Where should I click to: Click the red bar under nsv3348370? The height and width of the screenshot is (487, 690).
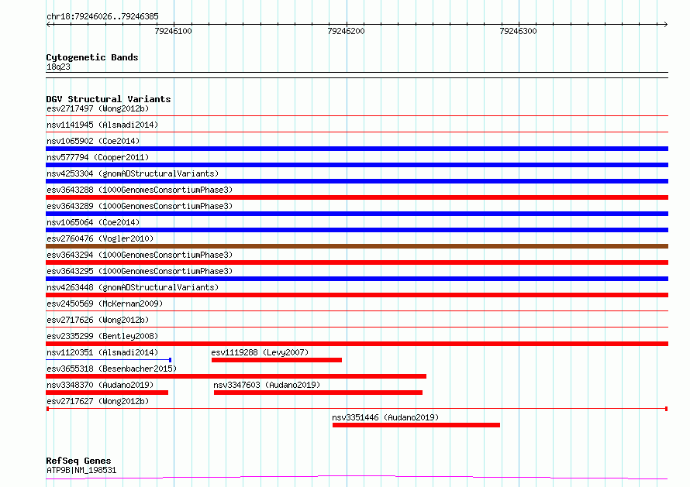click(107, 393)
